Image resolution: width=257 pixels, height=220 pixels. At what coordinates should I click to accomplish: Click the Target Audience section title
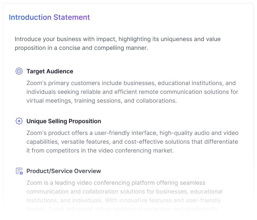pyautogui.click(x=50, y=71)
